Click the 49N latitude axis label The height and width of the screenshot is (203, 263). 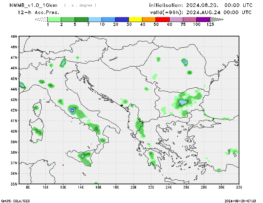click(x=13, y=36)
